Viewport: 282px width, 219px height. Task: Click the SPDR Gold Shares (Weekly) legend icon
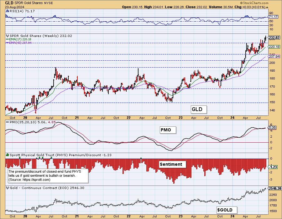coord(8,36)
